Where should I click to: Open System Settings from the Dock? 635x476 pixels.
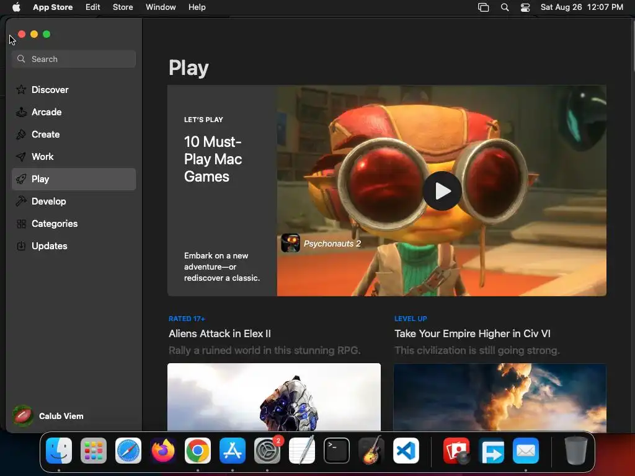click(x=267, y=451)
